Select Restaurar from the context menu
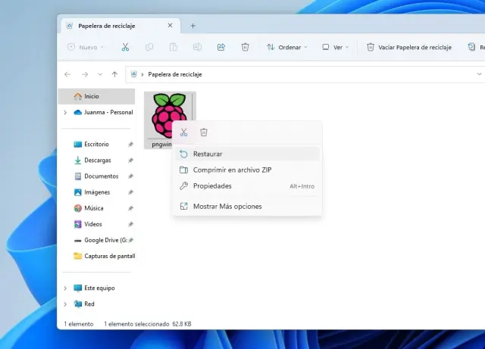 (208, 154)
